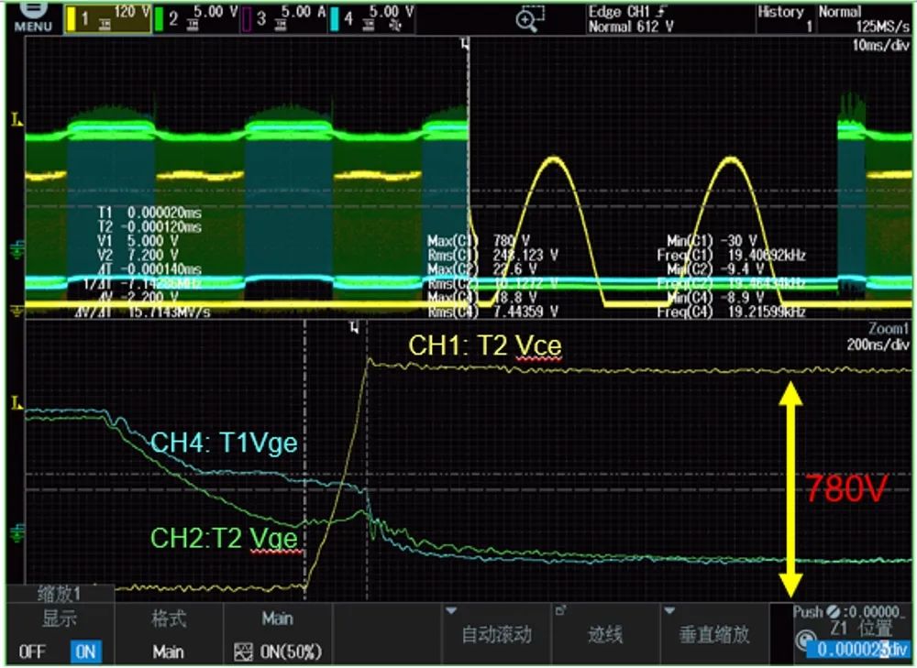Click trigger position marker atop main waveform
This screenshot has height=668, width=917.
point(464,44)
